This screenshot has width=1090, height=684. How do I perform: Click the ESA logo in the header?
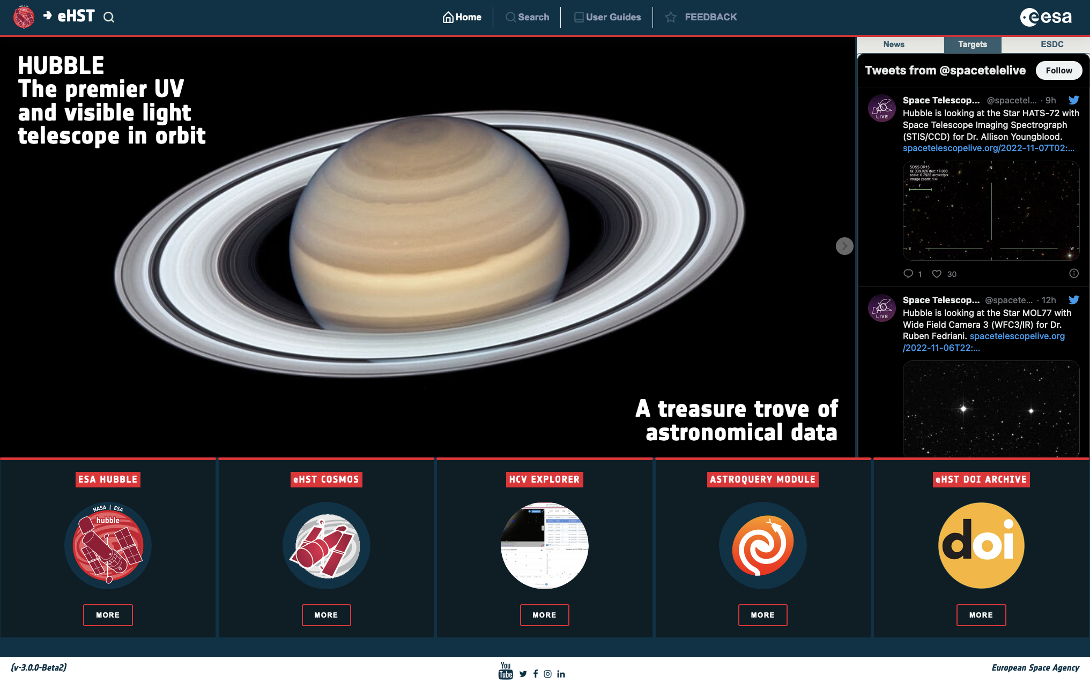click(x=1045, y=17)
